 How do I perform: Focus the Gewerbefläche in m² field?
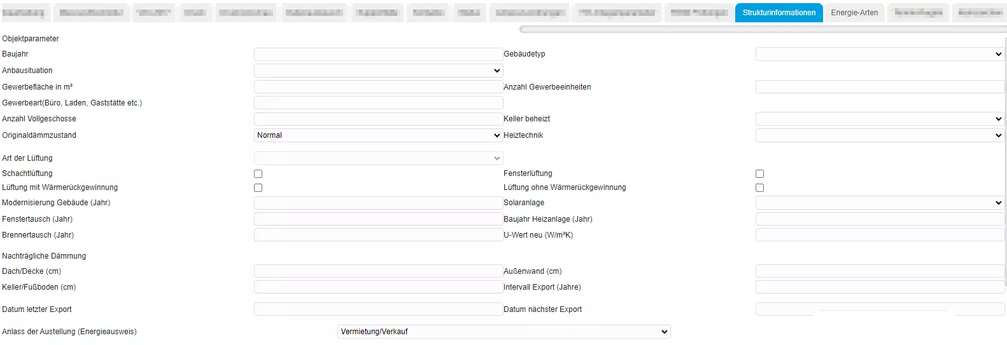378,87
